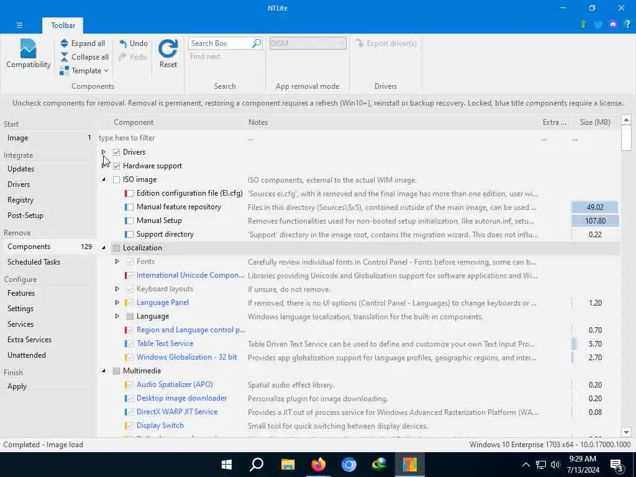The width and height of the screenshot is (636, 477).
Task: Open taskbar search
Action: [x=257, y=465]
